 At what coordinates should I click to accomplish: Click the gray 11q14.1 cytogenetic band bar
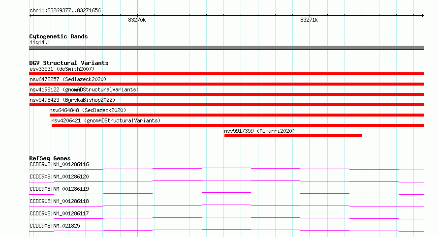click(x=226, y=48)
